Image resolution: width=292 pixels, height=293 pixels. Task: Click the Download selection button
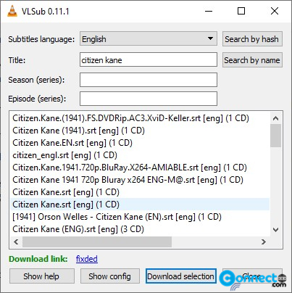click(181, 276)
